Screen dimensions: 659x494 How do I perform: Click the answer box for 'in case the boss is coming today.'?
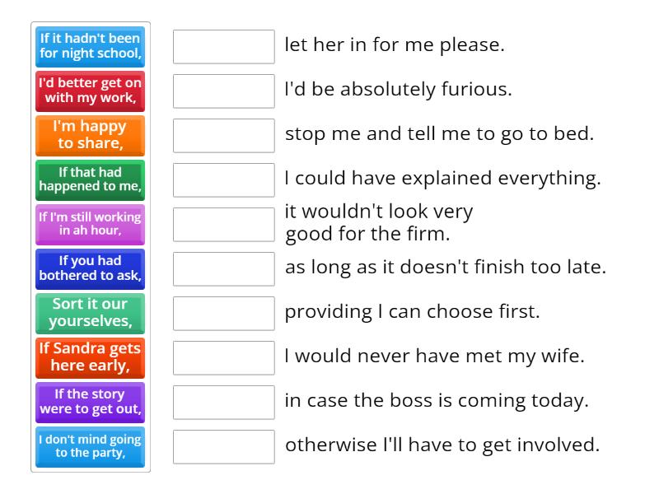click(223, 402)
